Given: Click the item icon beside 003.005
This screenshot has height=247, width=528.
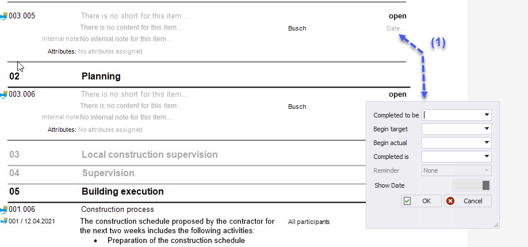Looking at the screenshot, I should pyautogui.click(x=4, y=16).
